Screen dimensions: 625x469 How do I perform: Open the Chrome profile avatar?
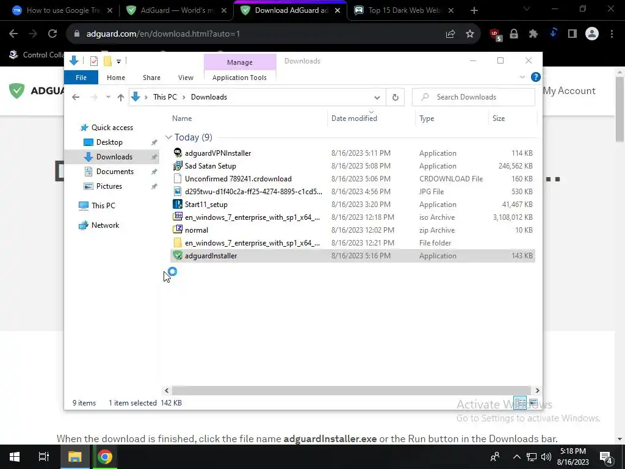pyautogui.click(x=592, y=34)
